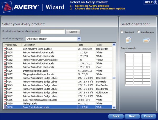
Task: Click label icon for product 5147
Action: (x=5, y=96)
